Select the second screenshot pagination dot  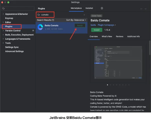[111, 85]
